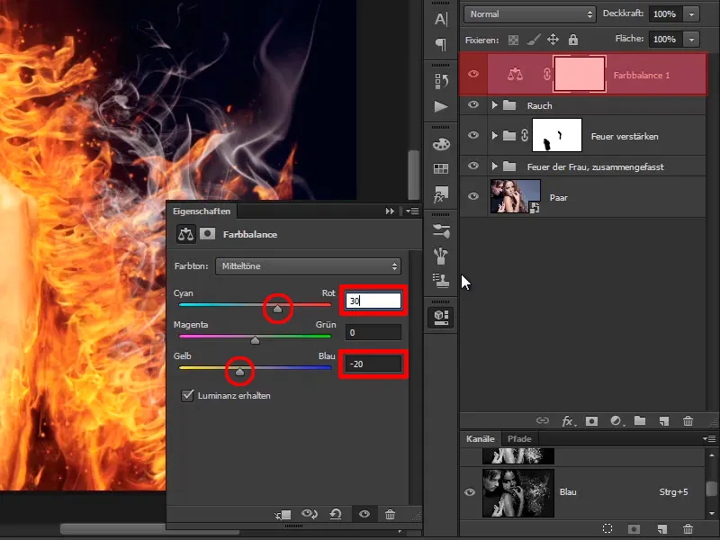The width and height of the screenshot is (720, 540).
Task: Add a layer style with fx button
Action: tap(568, 421)
